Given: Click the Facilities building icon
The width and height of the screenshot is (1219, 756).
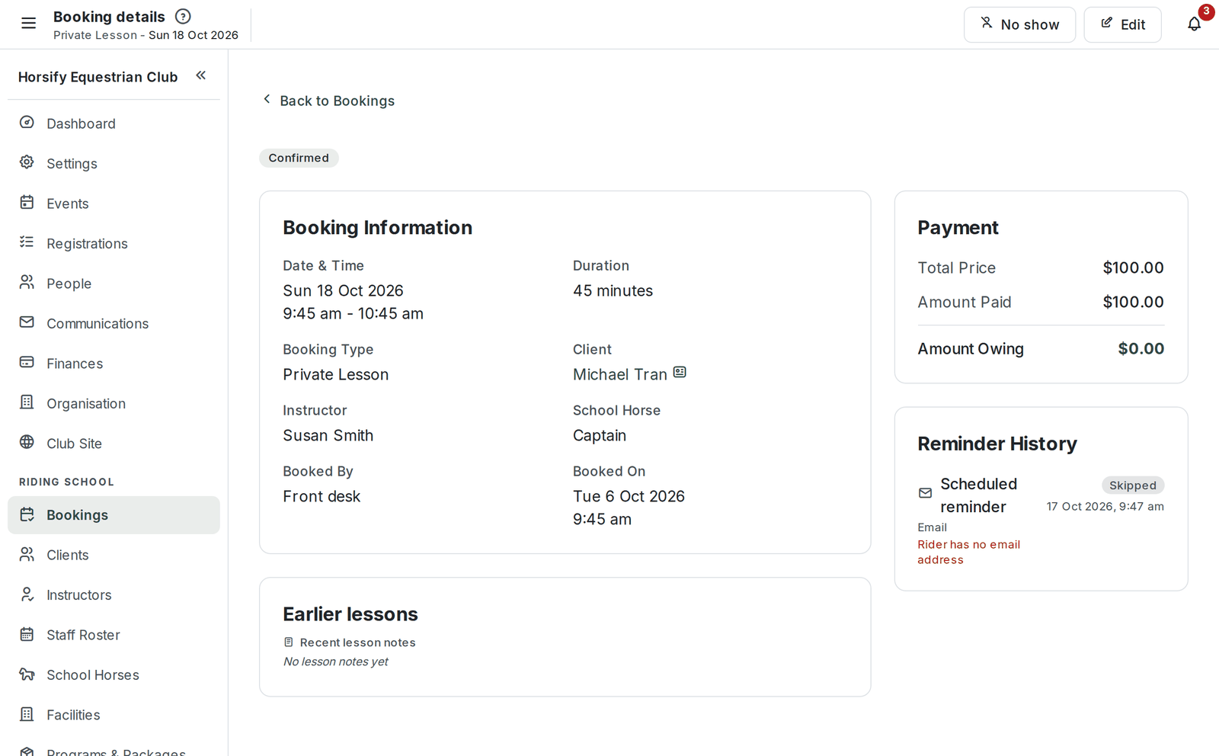Looking at the screenshot, I should click(x=27, y=714).
